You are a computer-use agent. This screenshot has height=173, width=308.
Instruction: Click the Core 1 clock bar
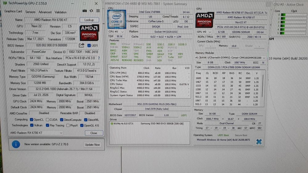(293, 18)
